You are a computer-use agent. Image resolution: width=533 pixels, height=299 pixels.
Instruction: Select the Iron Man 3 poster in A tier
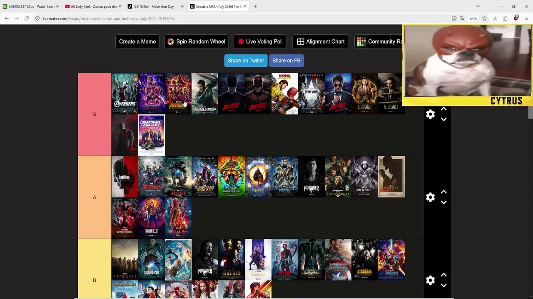178,176
